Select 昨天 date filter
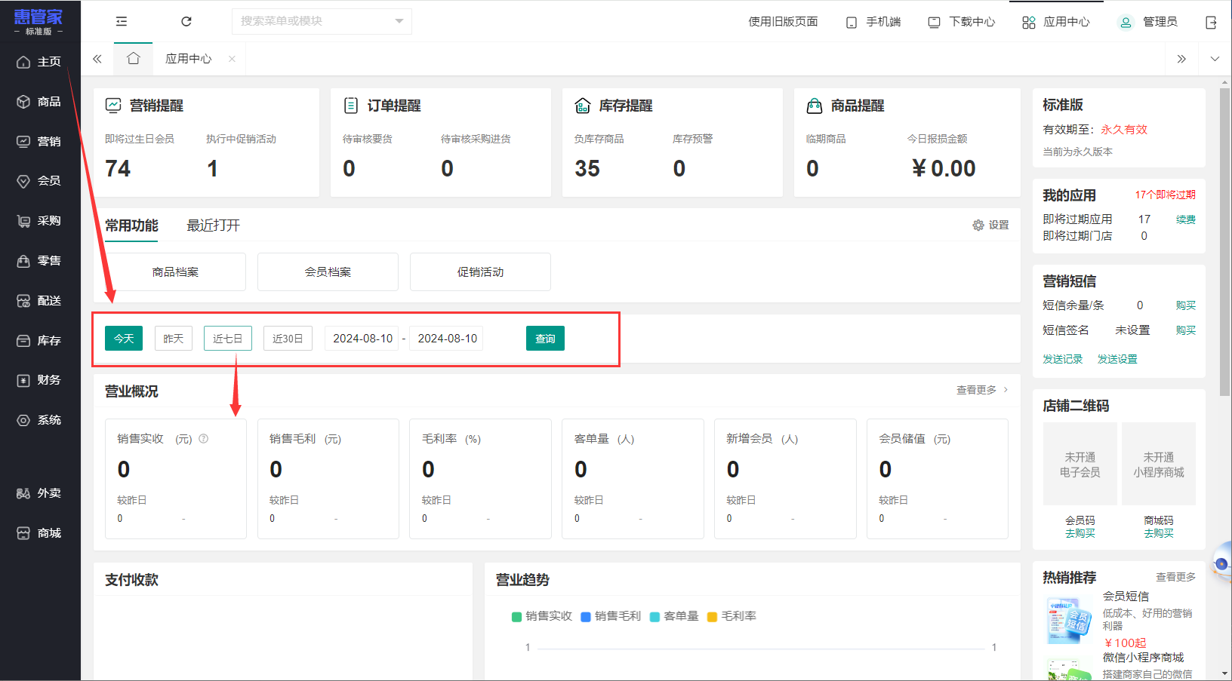1232x681 pixels. point(174,339)
